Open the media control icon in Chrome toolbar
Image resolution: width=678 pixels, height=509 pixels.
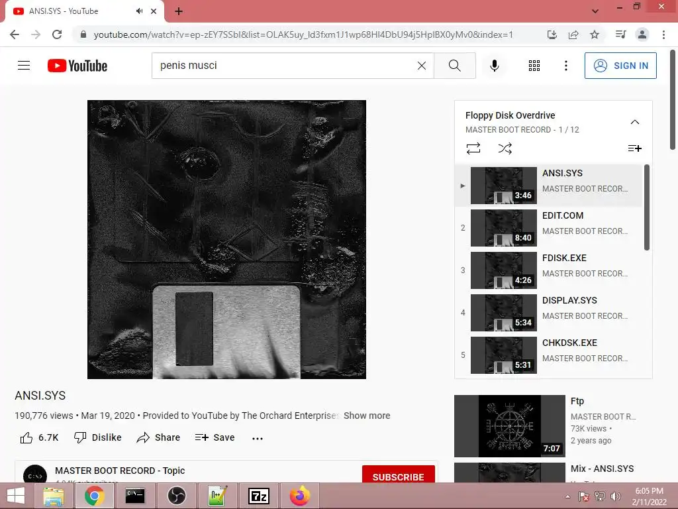point(620,34)
